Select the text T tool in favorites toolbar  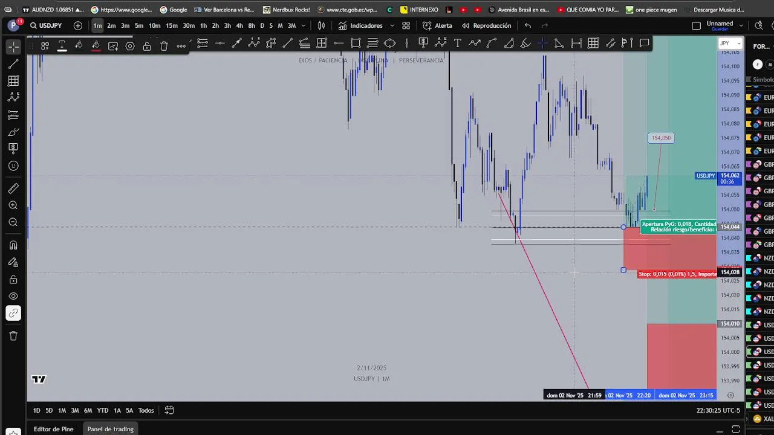pos(458,43)
